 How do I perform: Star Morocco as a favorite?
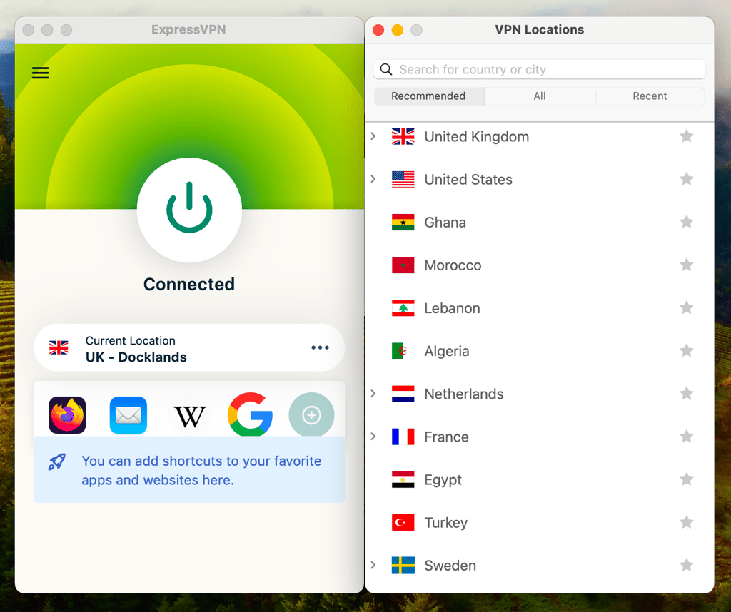(686, 265)
